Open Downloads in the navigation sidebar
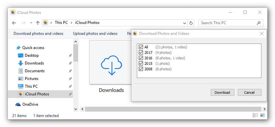The image size is (275, 127). [x=34, y=63]
